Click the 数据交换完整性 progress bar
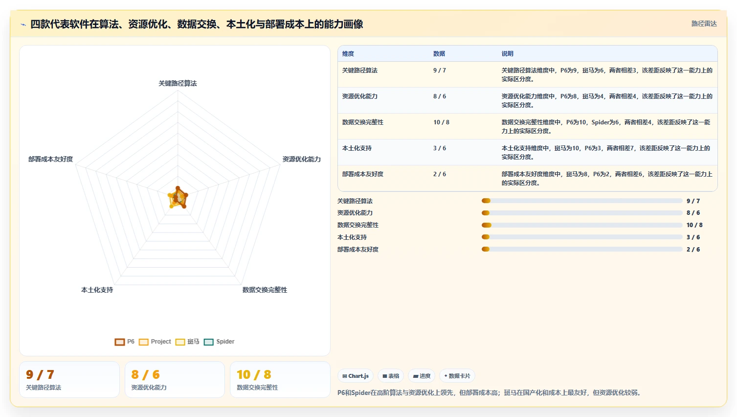Viewport: 737px width, 417px height. (x=582, y=225)
